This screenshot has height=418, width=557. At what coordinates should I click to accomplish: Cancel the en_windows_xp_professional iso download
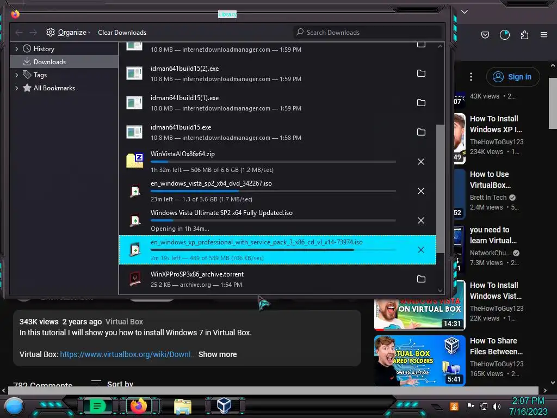[421, 250]
